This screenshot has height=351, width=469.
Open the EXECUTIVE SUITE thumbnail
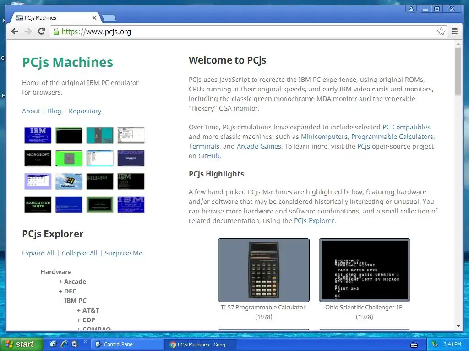coord(38,204)
